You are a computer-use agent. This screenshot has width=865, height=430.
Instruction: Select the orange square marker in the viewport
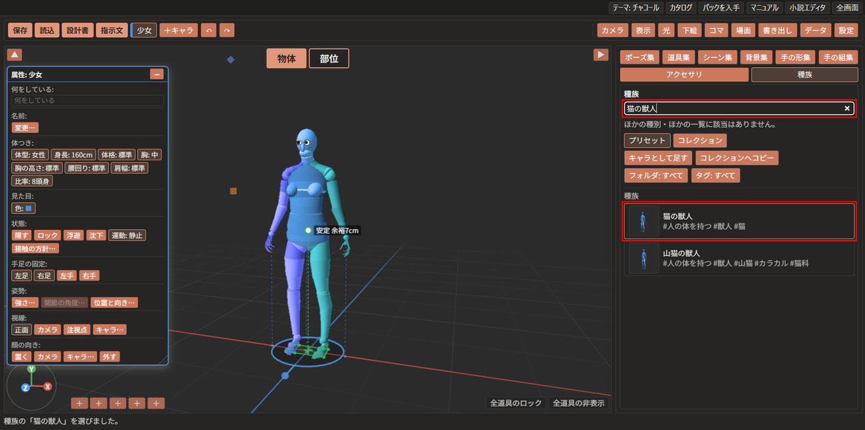tap(234, 191)
